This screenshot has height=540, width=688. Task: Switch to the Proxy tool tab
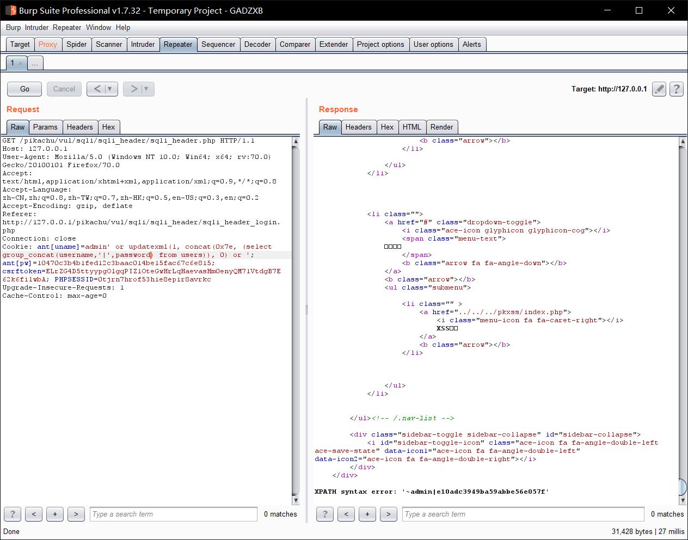tap(48, 45)
